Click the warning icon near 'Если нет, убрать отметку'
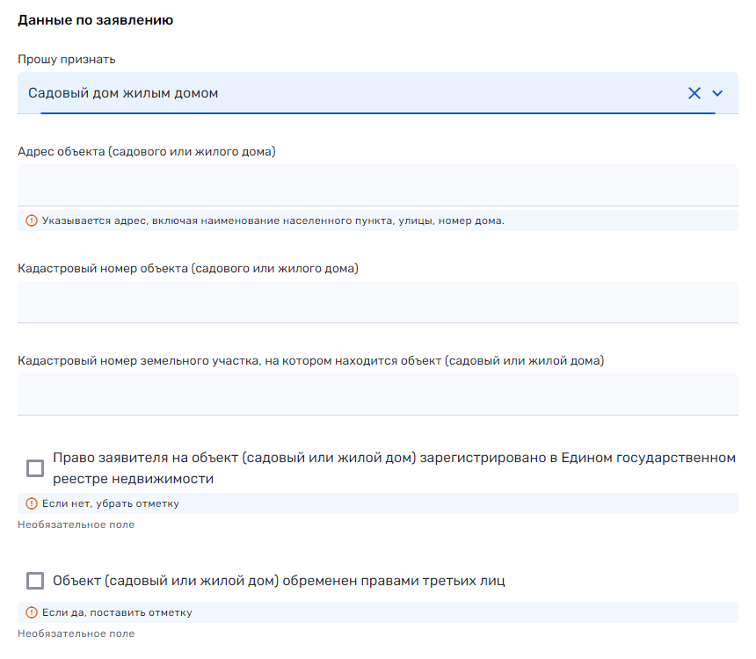Viewport: 756px width, 659px height. [x=32, y=503]
